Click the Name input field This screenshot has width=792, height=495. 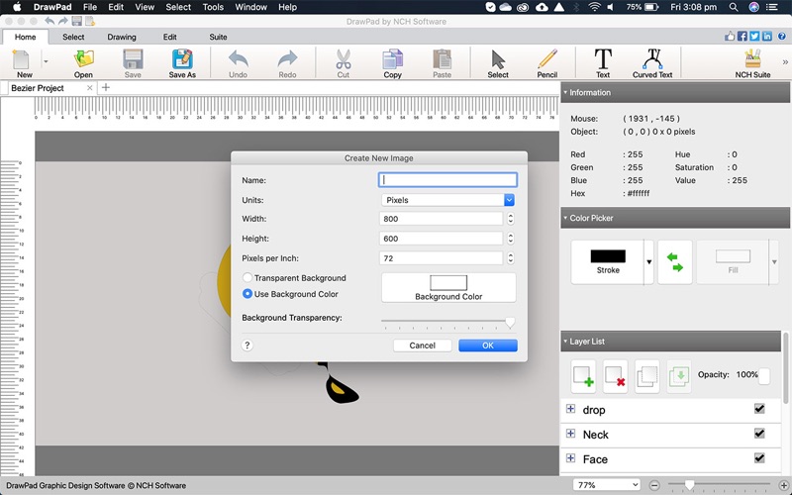pyautogui.click(x=447, y=180)
